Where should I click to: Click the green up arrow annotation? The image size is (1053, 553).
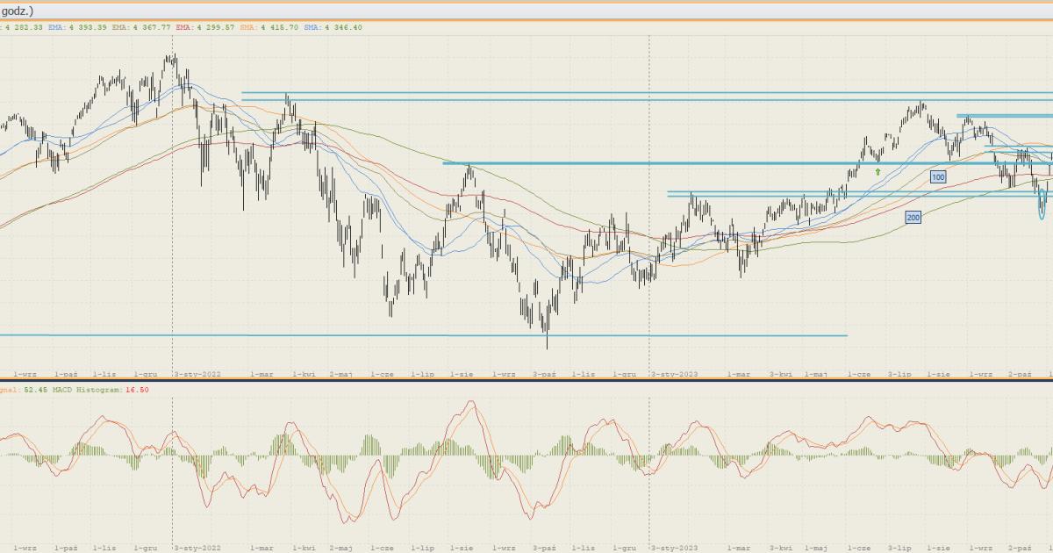[x=877, y=172]
